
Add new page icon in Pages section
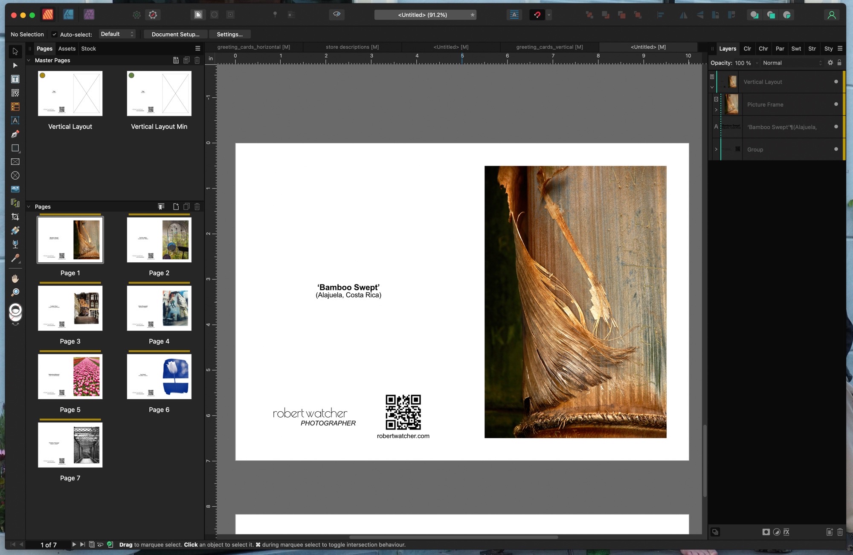tap(176, 207)
